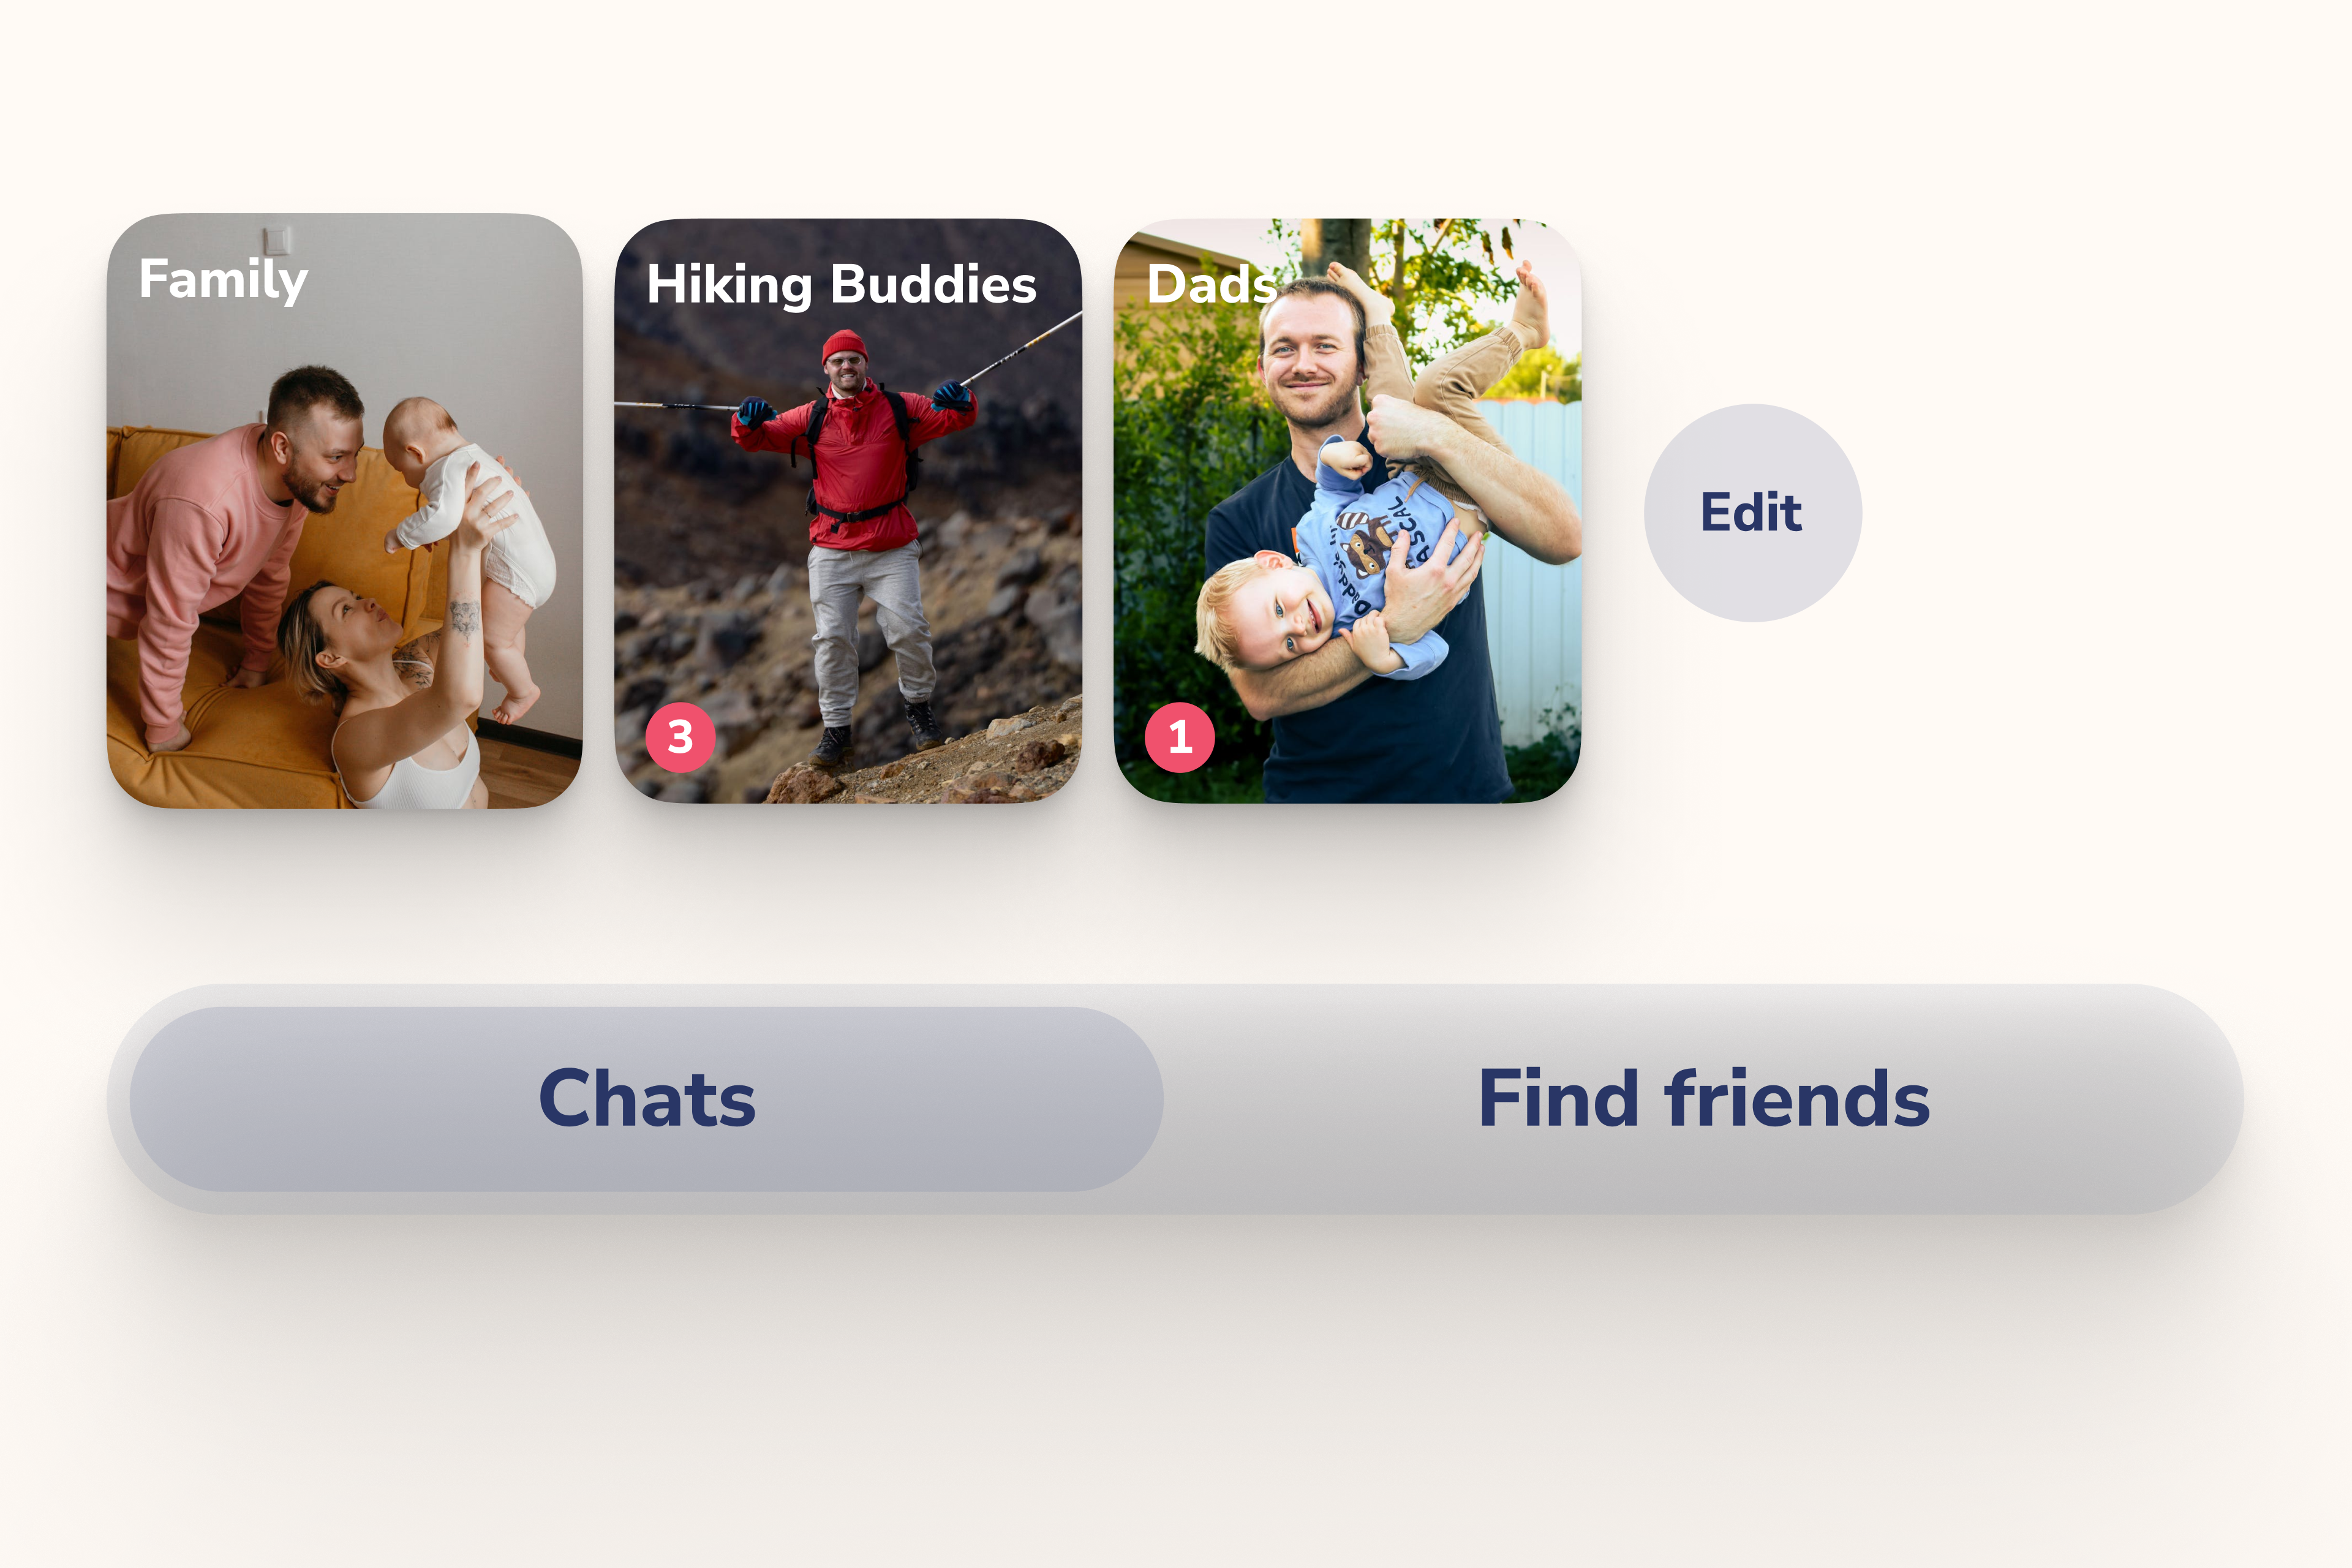Open the Hiking Buddies group card
Screen dimensions: 2352x1568
pos(848,510)
